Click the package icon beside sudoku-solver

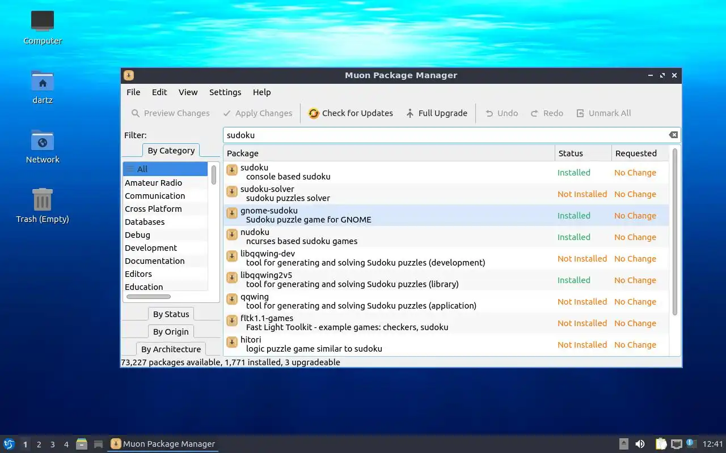point(231,191)
